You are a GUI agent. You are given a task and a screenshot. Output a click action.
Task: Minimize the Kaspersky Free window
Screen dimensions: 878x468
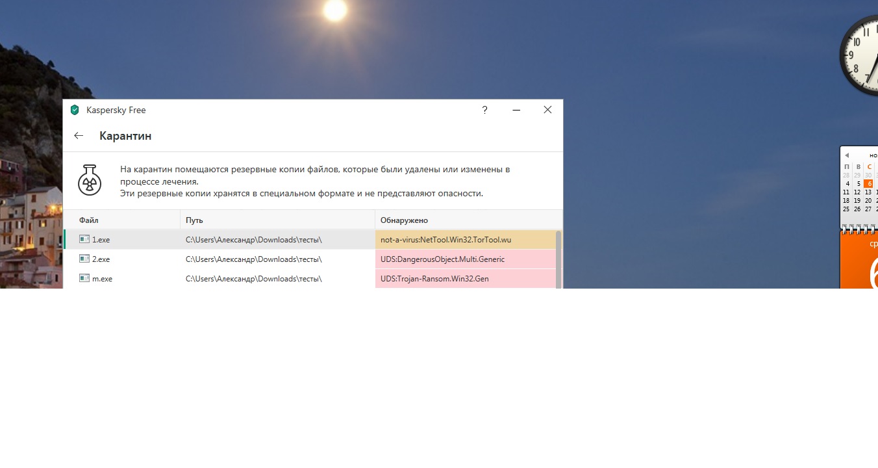[516, 110]
